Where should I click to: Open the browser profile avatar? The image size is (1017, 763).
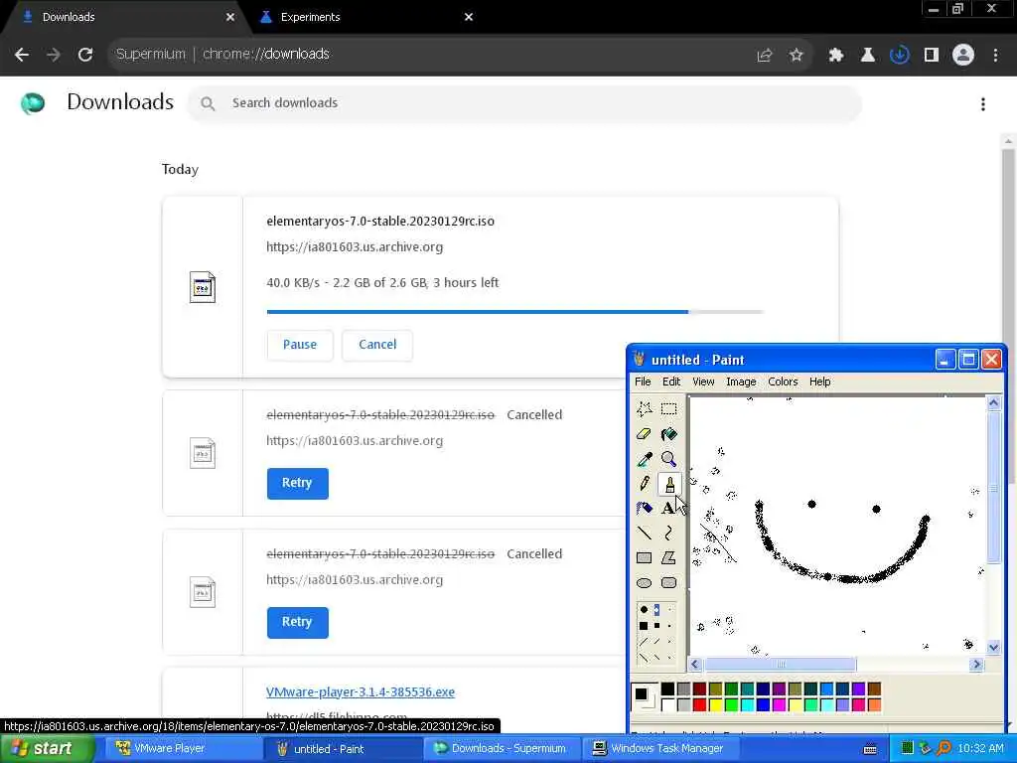pos(963,56)
